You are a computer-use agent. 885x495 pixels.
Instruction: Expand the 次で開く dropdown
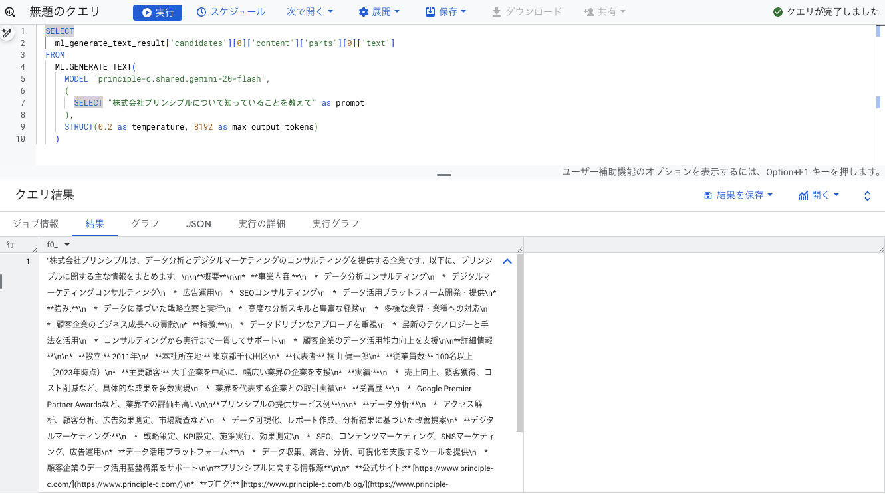click(x=310, y=12)
